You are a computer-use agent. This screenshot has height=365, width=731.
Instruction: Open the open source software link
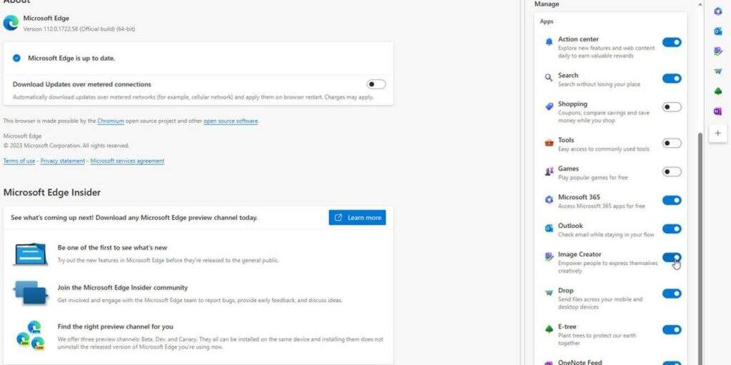pyautogui.click(x=231, y=121)
